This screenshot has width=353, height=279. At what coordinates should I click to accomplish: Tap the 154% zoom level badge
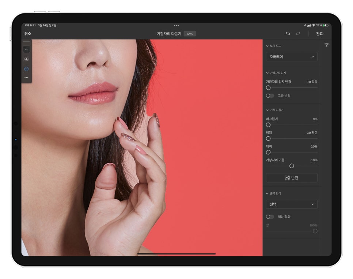(190, 34)
